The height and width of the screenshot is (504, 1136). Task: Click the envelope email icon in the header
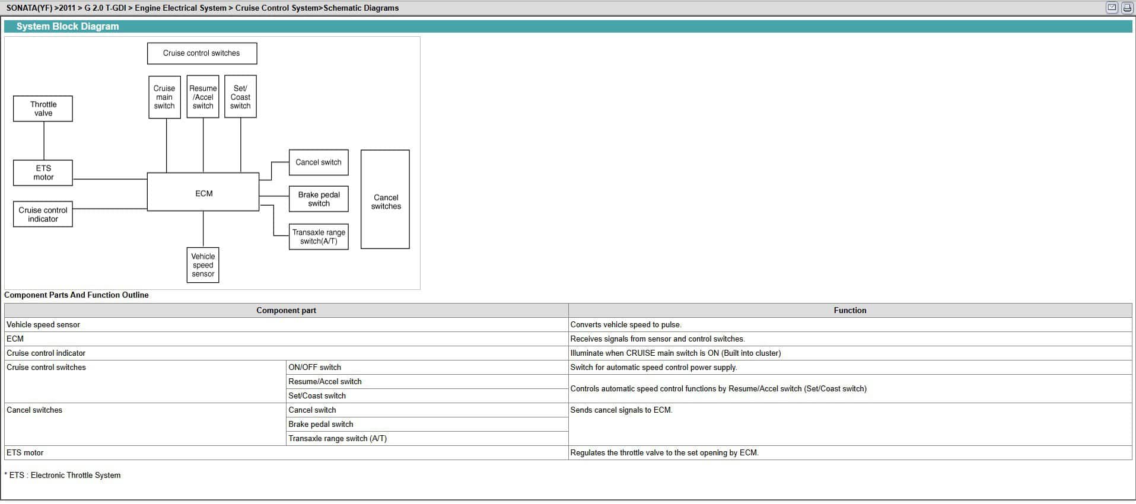pyautogui.click(x=1112, y=8)
